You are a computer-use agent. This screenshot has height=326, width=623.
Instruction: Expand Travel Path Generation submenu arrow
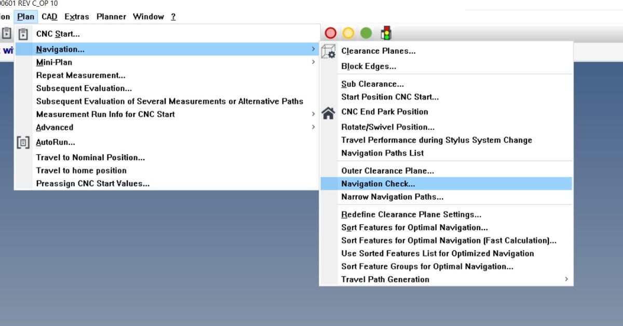[566, 279]
